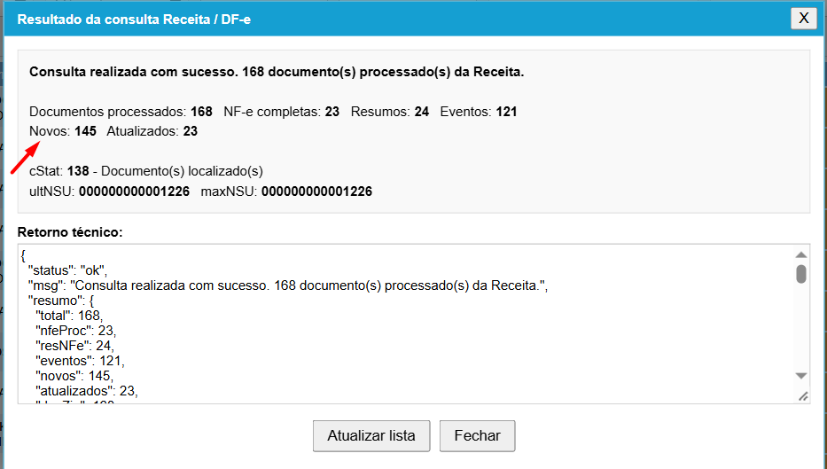Click the dialog title "Resultado da consulta Receita / DF-e"
This screenshot has width=827, height=469.
(134, 20)
